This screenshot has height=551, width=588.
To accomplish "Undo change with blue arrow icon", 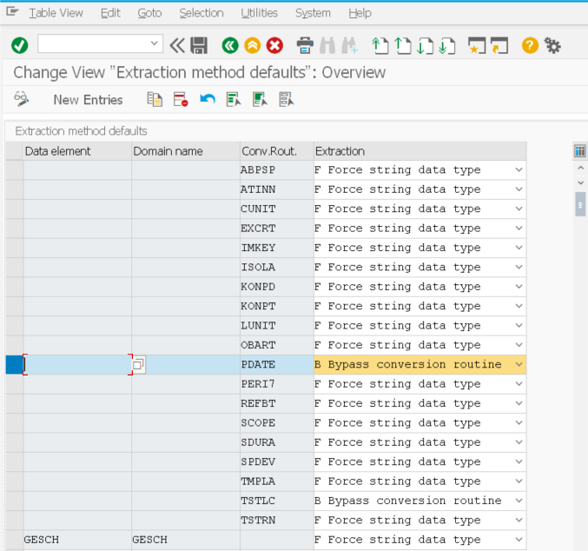I will coord(208,99).
